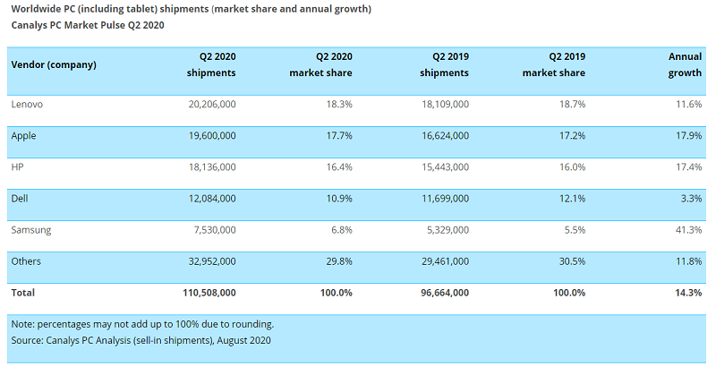Screen dimensions: 716x367
Task: Select HP's Q2 2020 share 16.4%
Action: click(x=339, y=167)
